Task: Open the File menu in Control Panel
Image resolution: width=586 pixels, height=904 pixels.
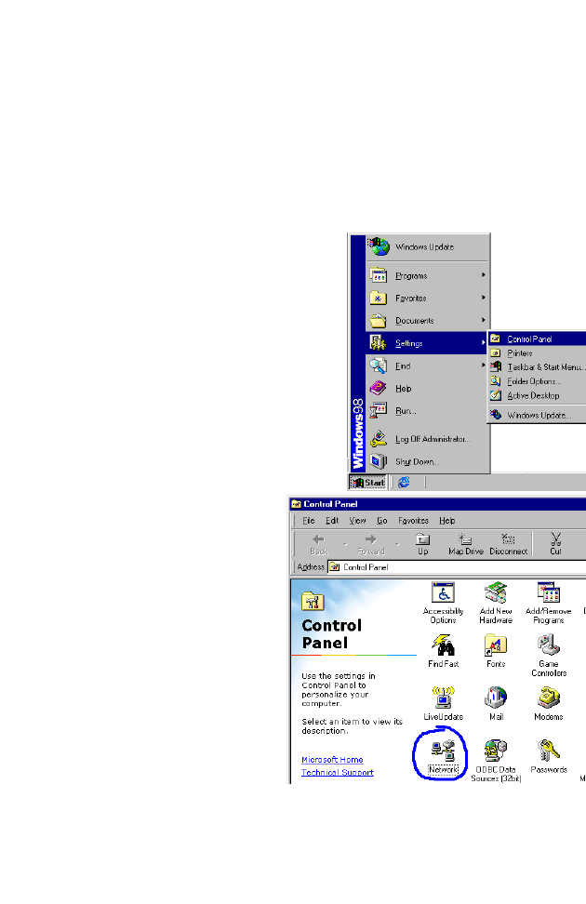Action: [309, 520]
